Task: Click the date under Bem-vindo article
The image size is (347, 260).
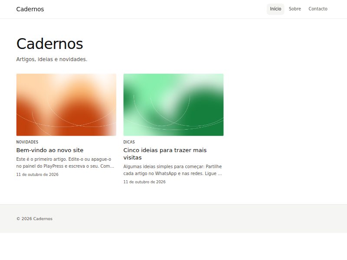Action: click(37, 175)
